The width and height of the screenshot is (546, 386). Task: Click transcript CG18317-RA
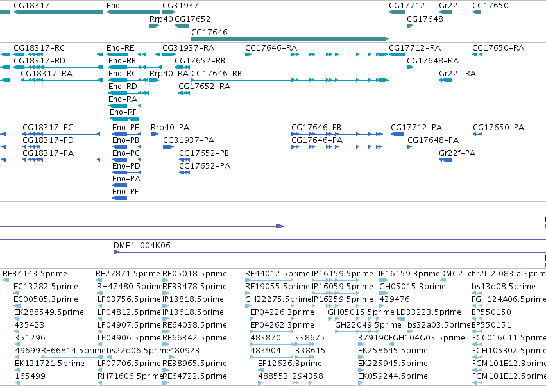(47, 74)
